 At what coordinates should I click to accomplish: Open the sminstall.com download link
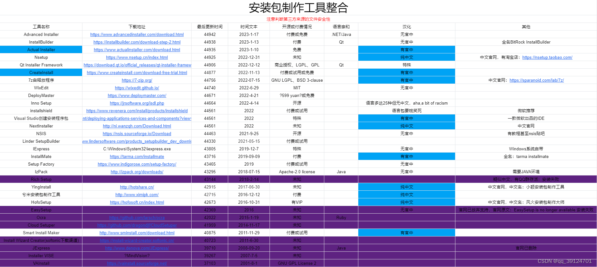(137, 233)
